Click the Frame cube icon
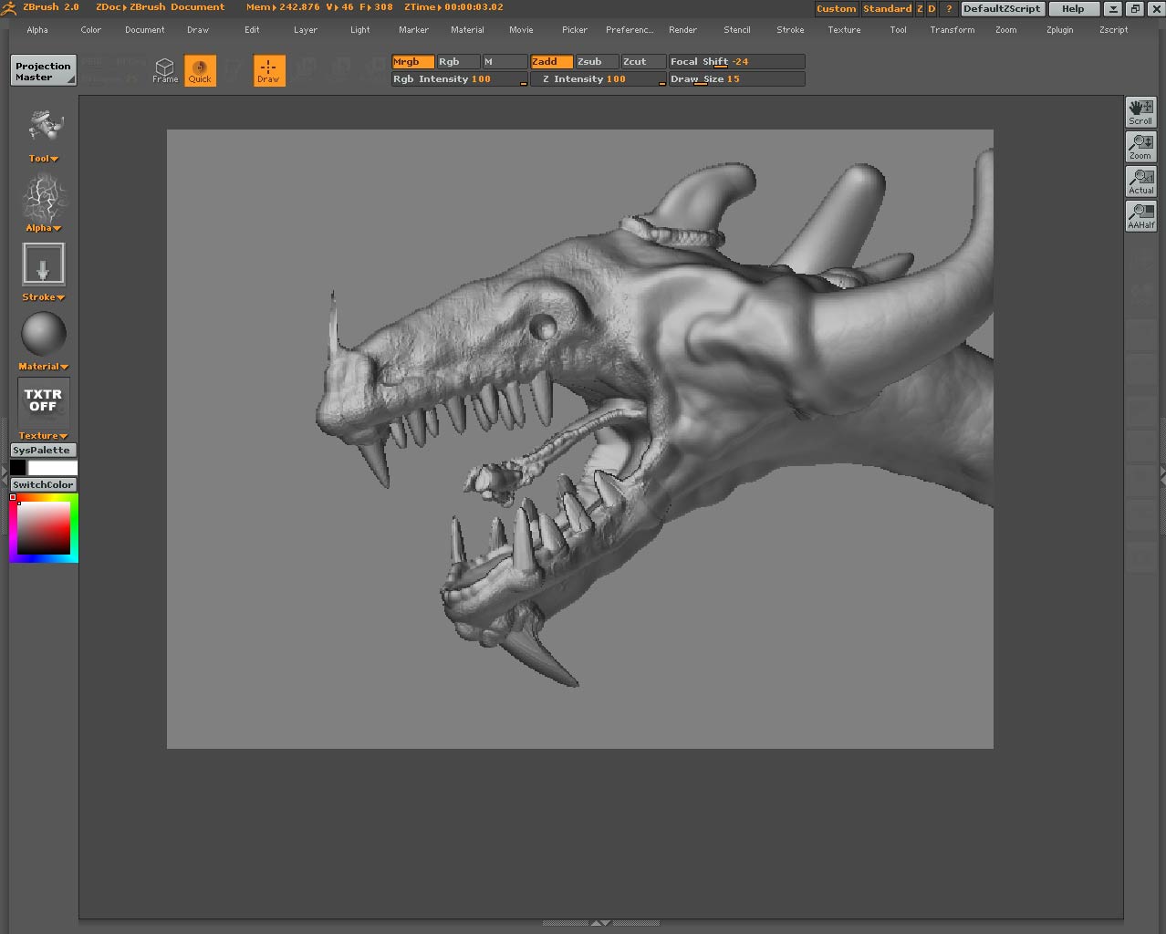 (165, 70)
